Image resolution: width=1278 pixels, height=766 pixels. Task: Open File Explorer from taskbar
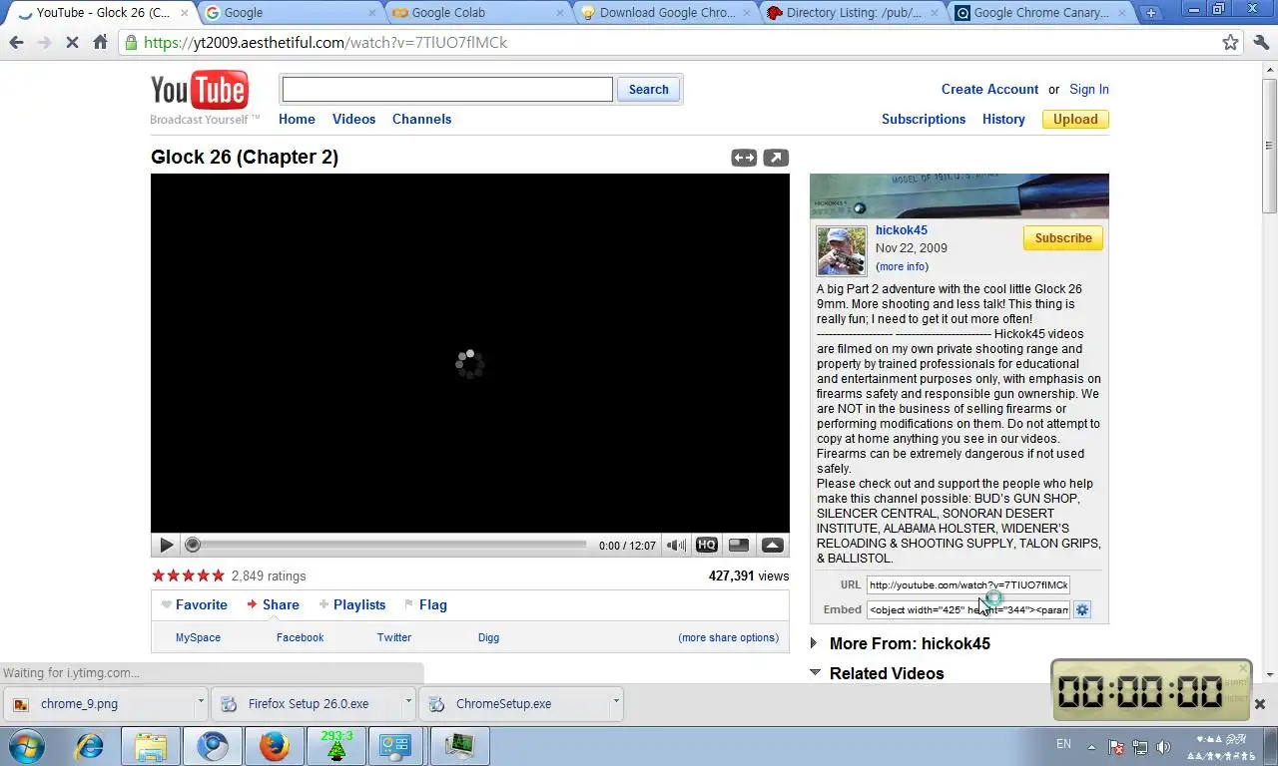151,746
